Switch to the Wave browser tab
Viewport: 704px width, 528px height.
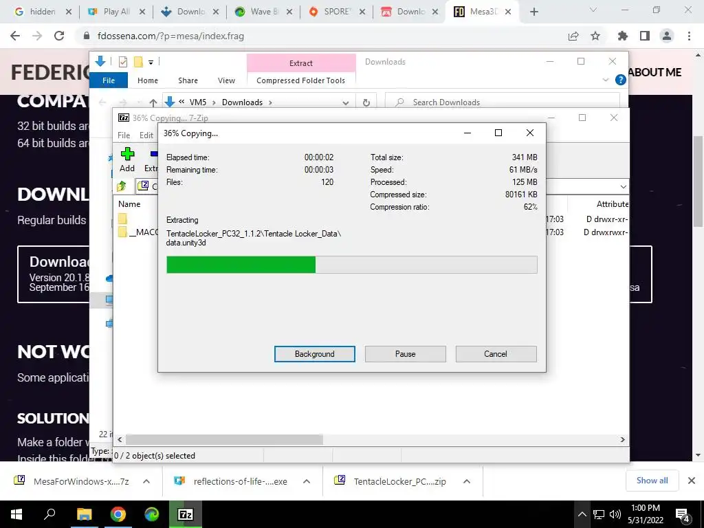pyautogui.click(x=264, y=12)
